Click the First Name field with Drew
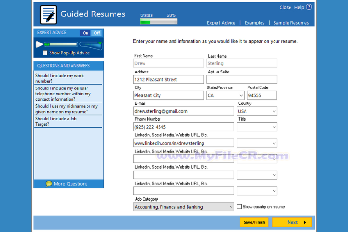This screenshot has width=348, height=232. click(x=169, y=63)
